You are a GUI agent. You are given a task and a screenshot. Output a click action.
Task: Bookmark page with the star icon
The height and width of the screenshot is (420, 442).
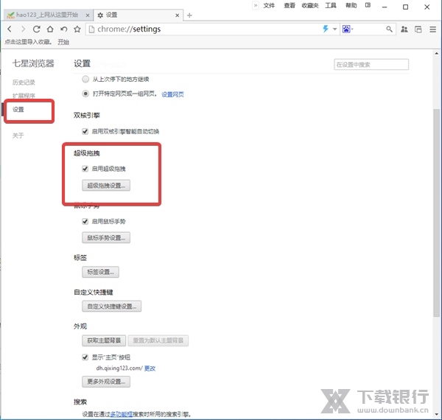pyautogui.click(x=77, y=29)
